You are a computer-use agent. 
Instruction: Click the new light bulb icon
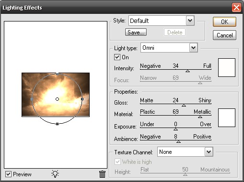point(55,174)
